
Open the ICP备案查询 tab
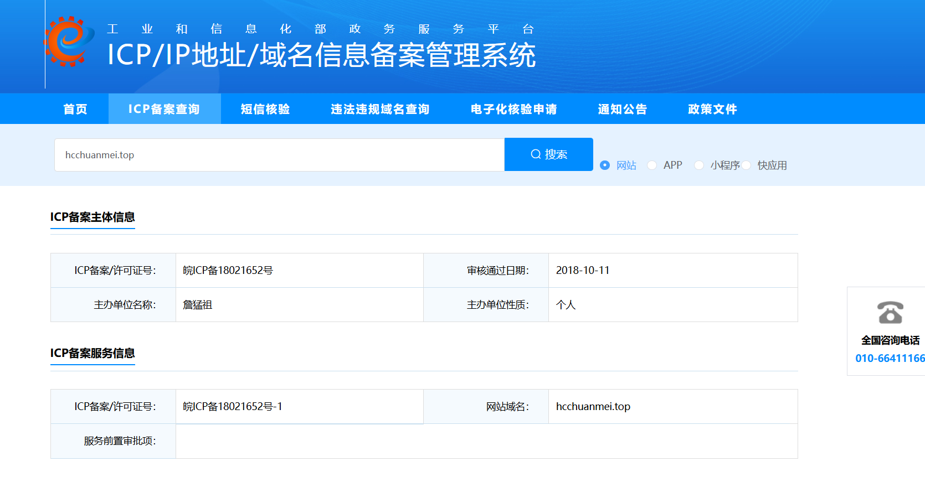click(165, 109)
